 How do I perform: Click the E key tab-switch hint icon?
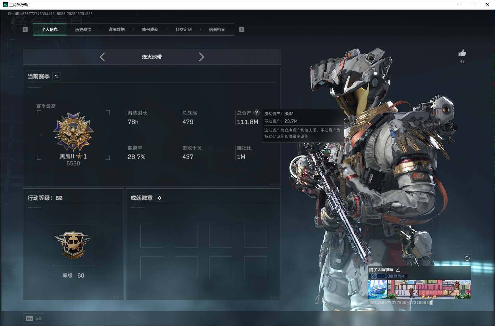tap(242, 29)
